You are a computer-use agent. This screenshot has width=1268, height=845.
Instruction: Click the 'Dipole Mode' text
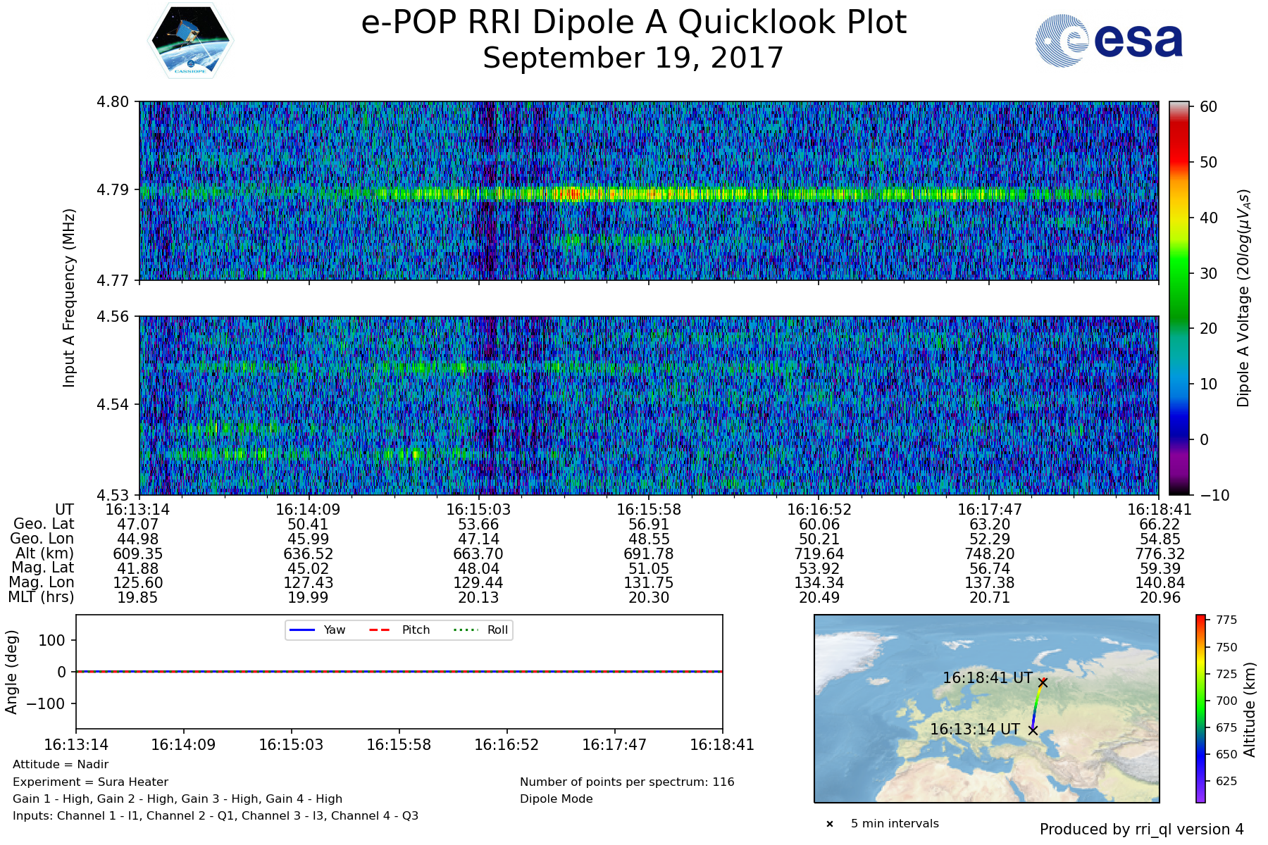pyautogui.click(x=556, y=799)
